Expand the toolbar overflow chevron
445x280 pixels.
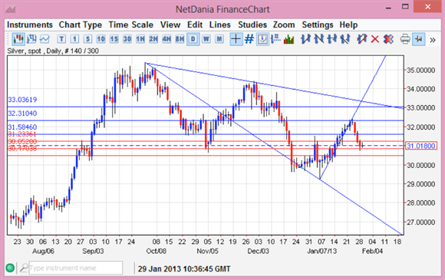(x=433, y=40)
